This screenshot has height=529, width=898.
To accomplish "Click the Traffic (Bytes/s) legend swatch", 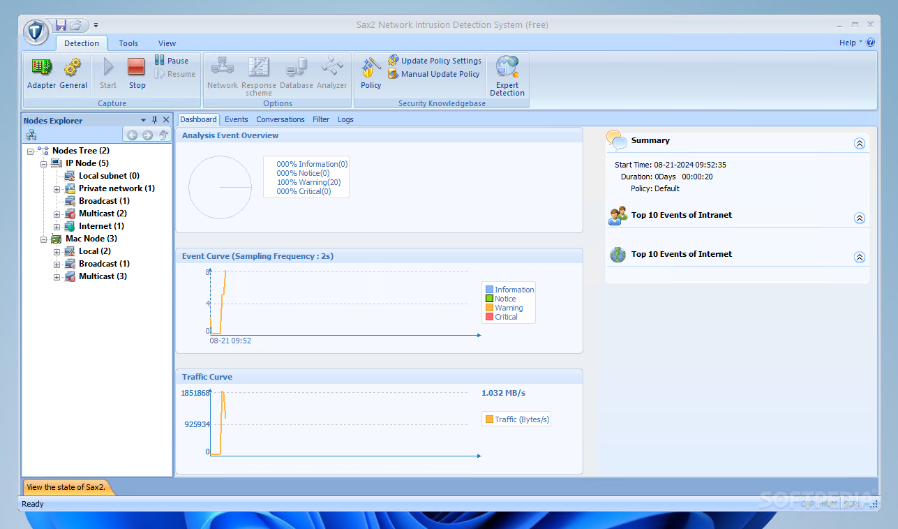I will click(x=489, y=419).
